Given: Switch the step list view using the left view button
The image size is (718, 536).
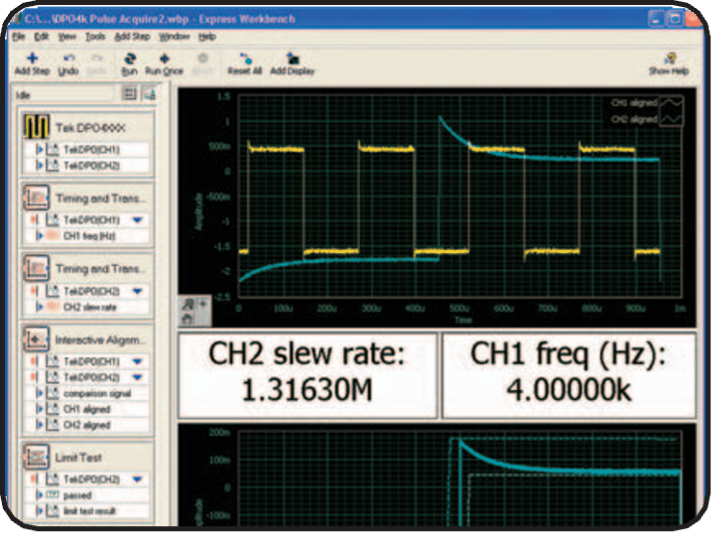Looking at the screenshot, I should click(129, 93).
